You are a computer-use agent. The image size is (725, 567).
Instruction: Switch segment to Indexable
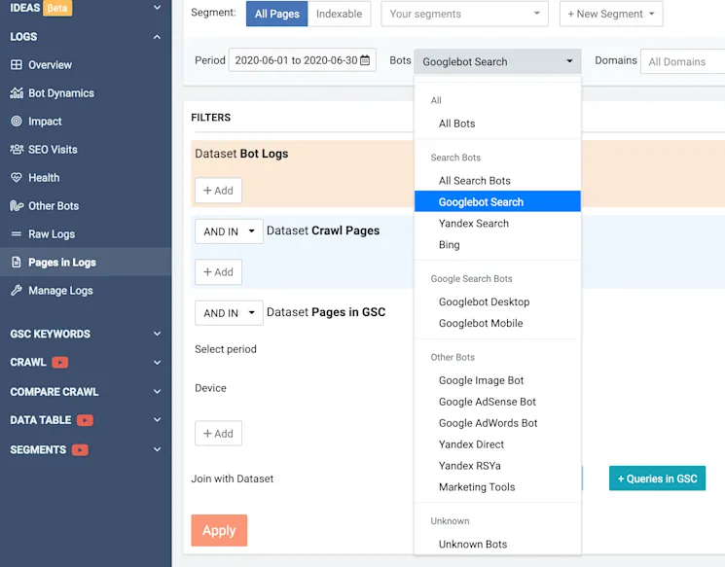[339, 14]
